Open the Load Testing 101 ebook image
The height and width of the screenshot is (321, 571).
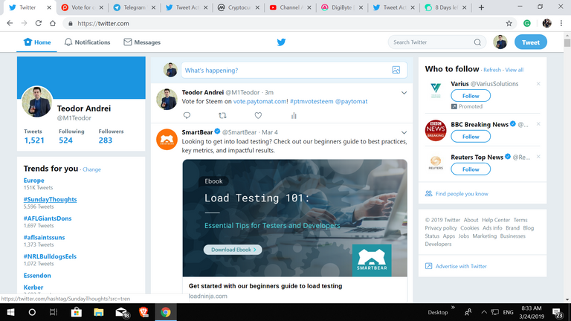coord(295,218)
